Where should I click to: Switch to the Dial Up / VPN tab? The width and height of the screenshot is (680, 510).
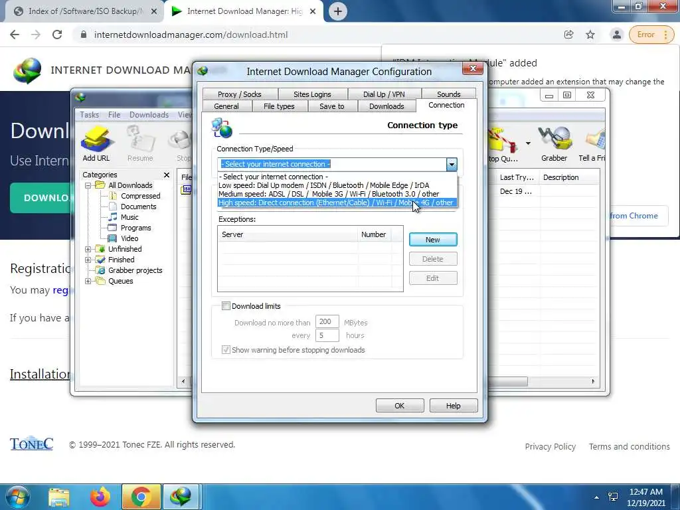(384, 94)
